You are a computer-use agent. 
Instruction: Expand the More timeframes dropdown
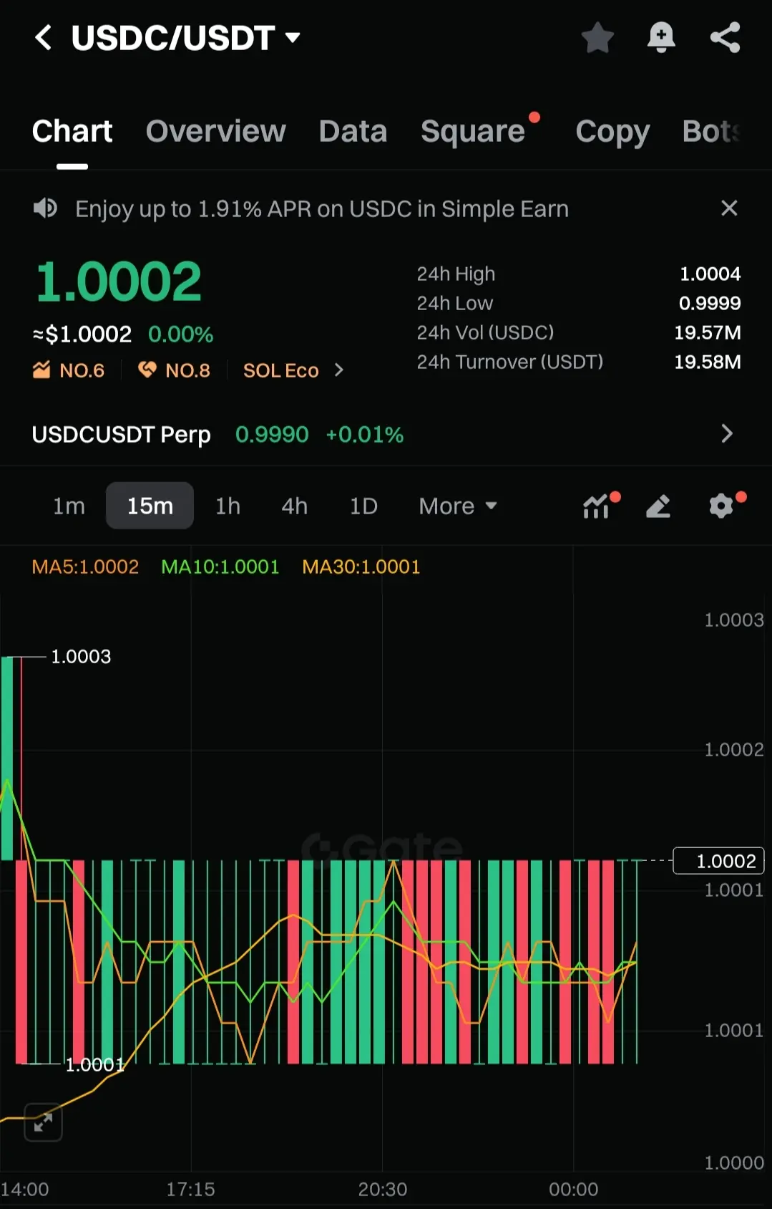(458, 506)
